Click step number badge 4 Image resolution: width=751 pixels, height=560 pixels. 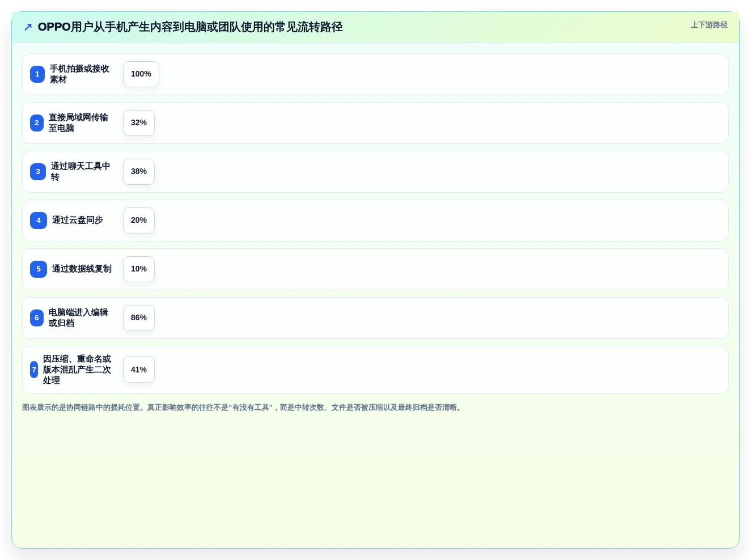click(39, 220)
